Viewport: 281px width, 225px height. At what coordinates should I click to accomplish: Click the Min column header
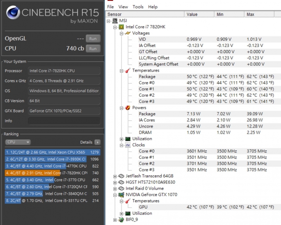[x=229, y=14]
